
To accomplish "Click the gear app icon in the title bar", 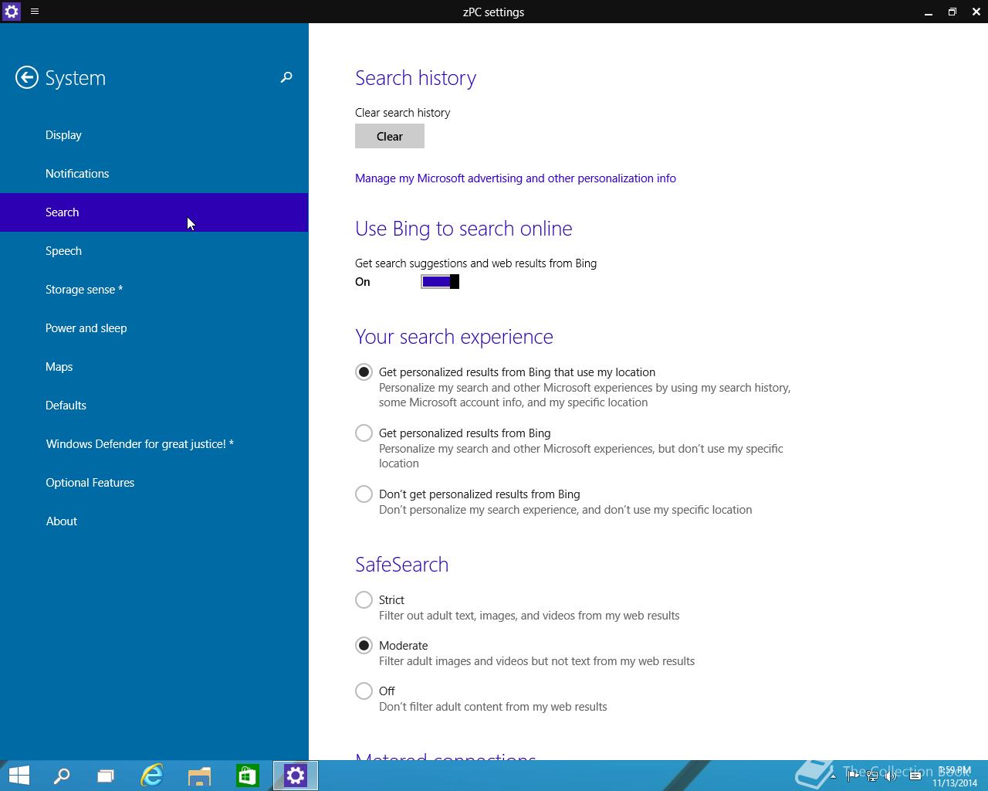I will coord(12,12).
